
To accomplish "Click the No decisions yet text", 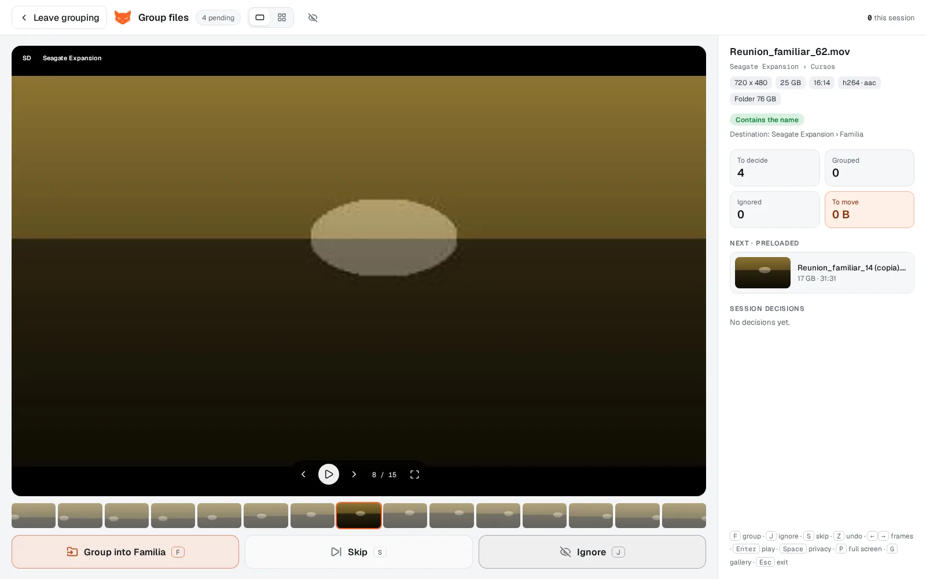I will tap(759, 323).
